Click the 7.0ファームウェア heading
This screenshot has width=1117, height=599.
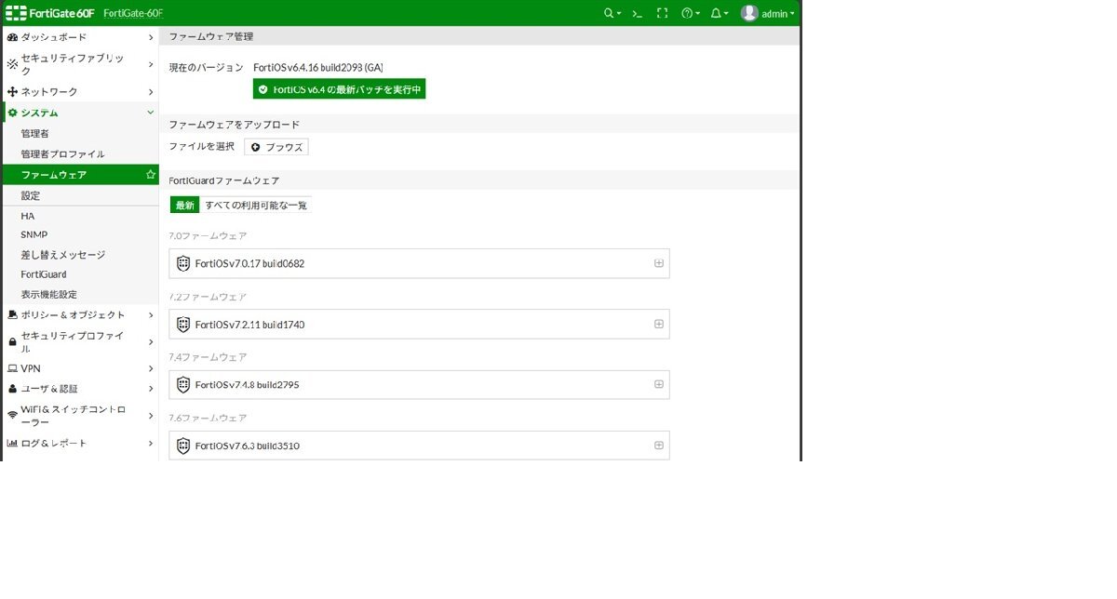pos(209,236)
